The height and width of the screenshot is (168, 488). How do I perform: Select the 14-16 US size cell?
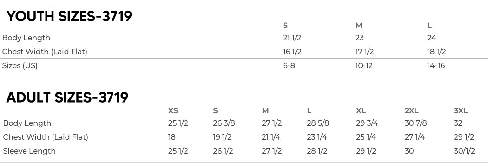pos(436,66)
